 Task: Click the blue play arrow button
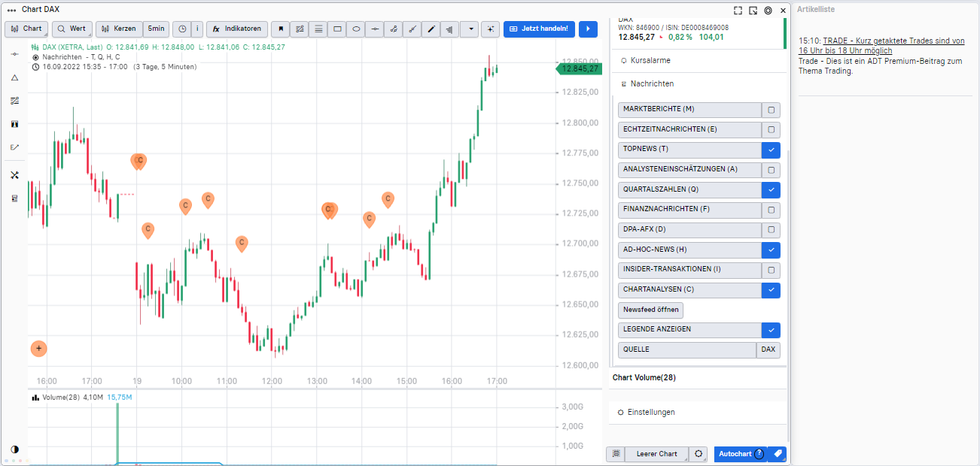pos(588,29)
